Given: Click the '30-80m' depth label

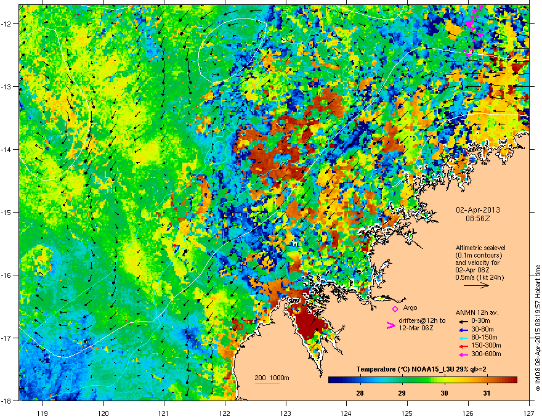Looking at the screenshot, I should coord(482,329).
